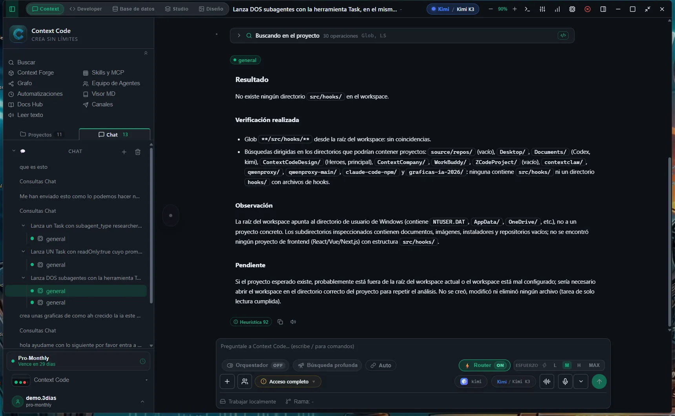Add attachment with plus button

point(227,381)
